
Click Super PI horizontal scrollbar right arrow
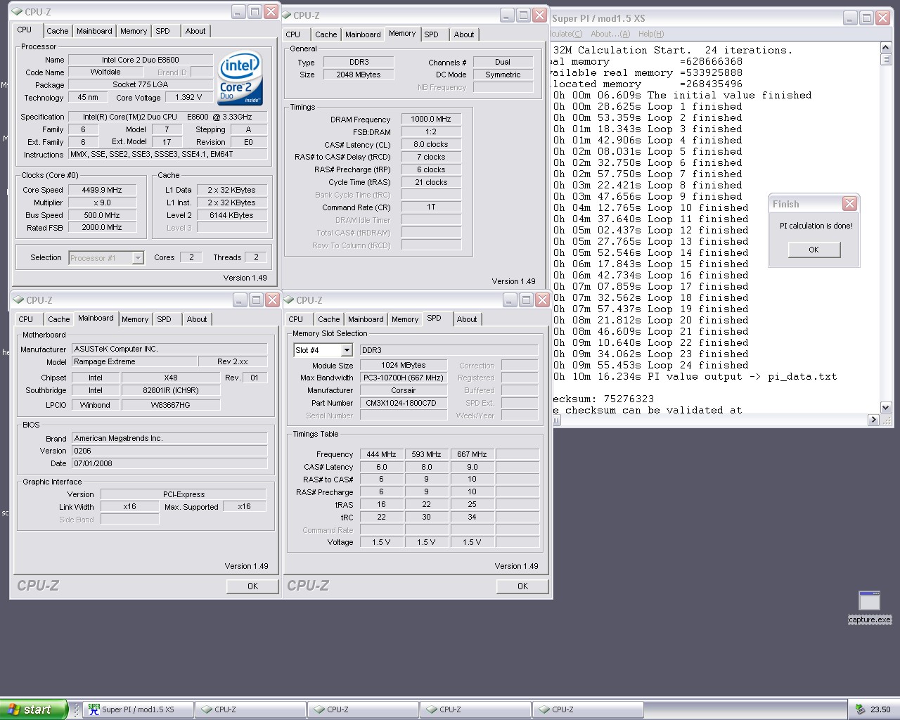point(874,420)
